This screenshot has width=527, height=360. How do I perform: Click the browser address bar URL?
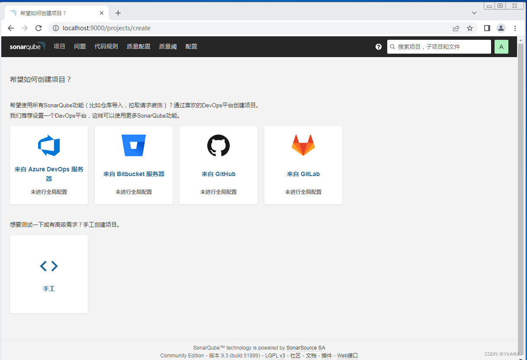tap(106, 28)
